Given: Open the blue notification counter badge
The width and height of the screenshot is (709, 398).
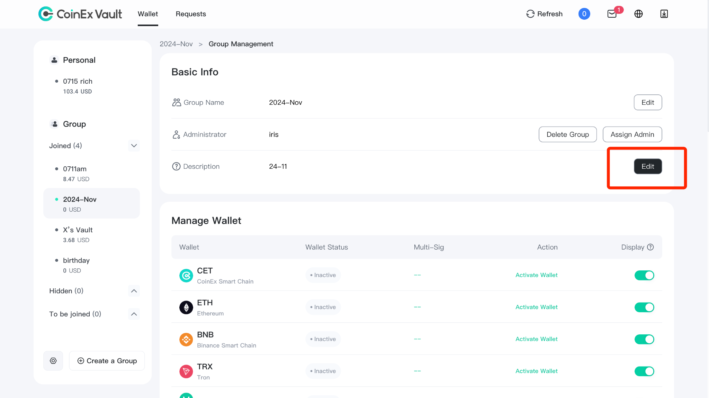Looking at the screenshot, I should 584,14.
